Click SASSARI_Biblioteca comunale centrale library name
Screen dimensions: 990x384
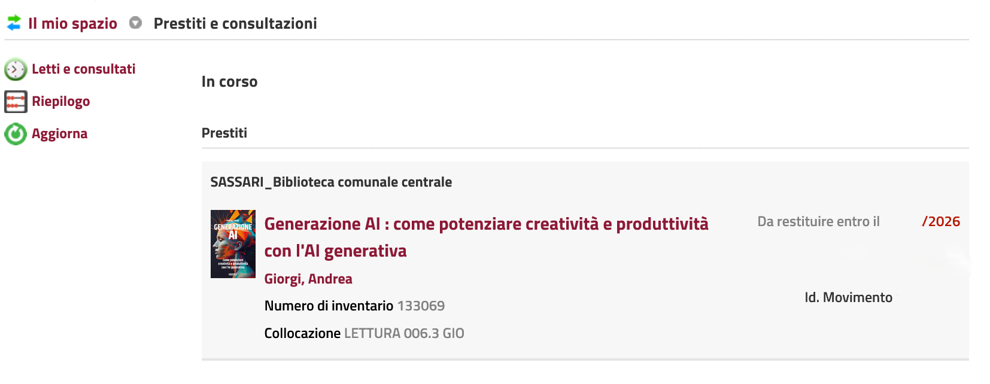pos(331,182)
